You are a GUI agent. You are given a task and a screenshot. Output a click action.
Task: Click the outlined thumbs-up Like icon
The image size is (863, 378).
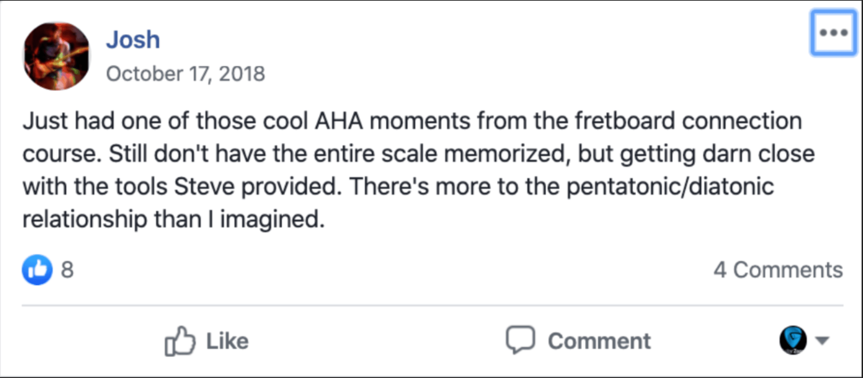[180, 341]
